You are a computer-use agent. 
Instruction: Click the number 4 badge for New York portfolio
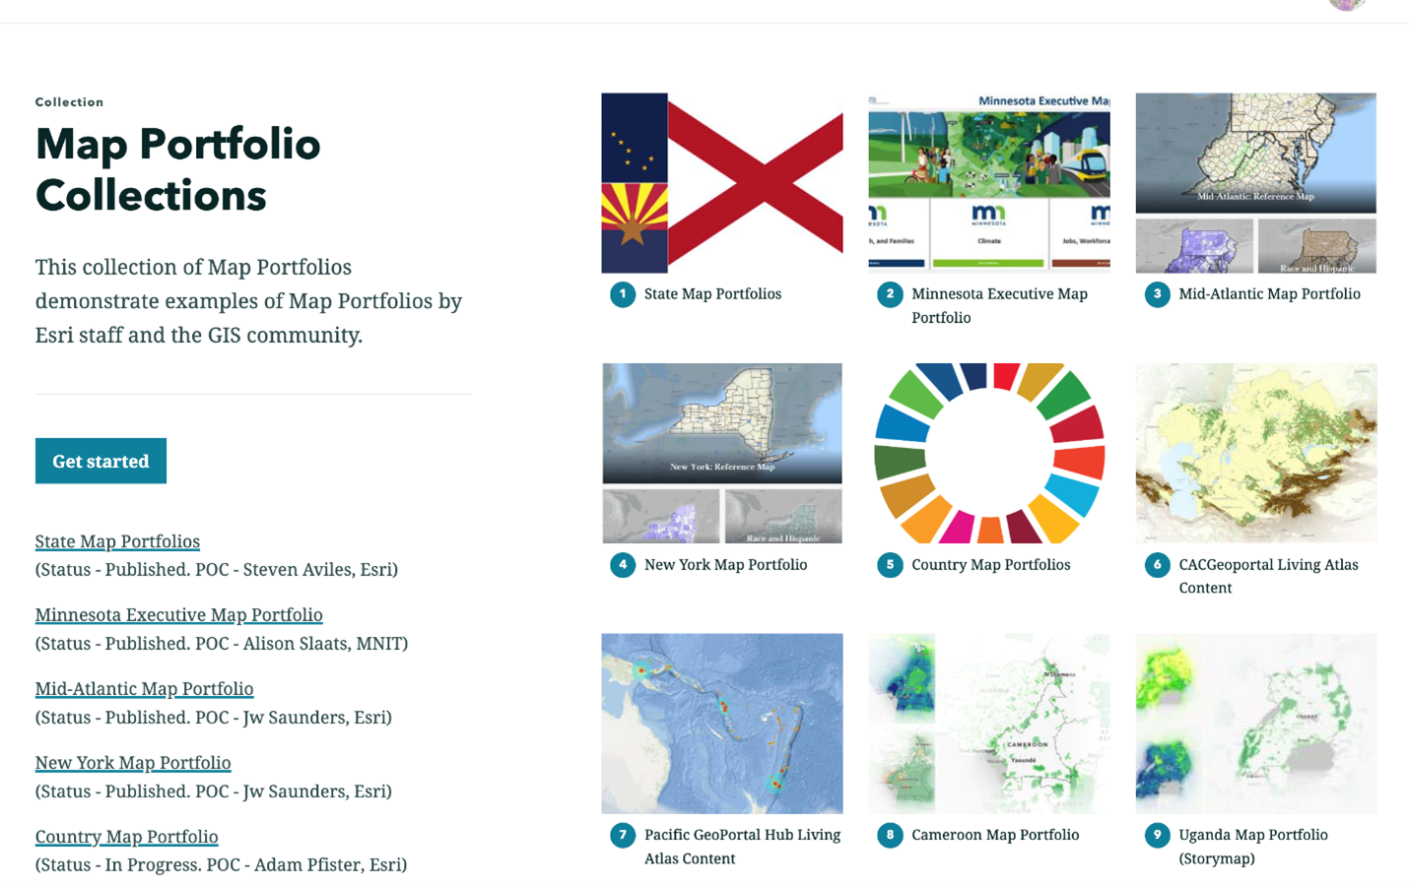point(623,565)
